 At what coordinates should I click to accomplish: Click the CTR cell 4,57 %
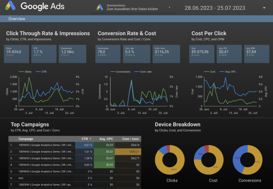click(85, 145)
